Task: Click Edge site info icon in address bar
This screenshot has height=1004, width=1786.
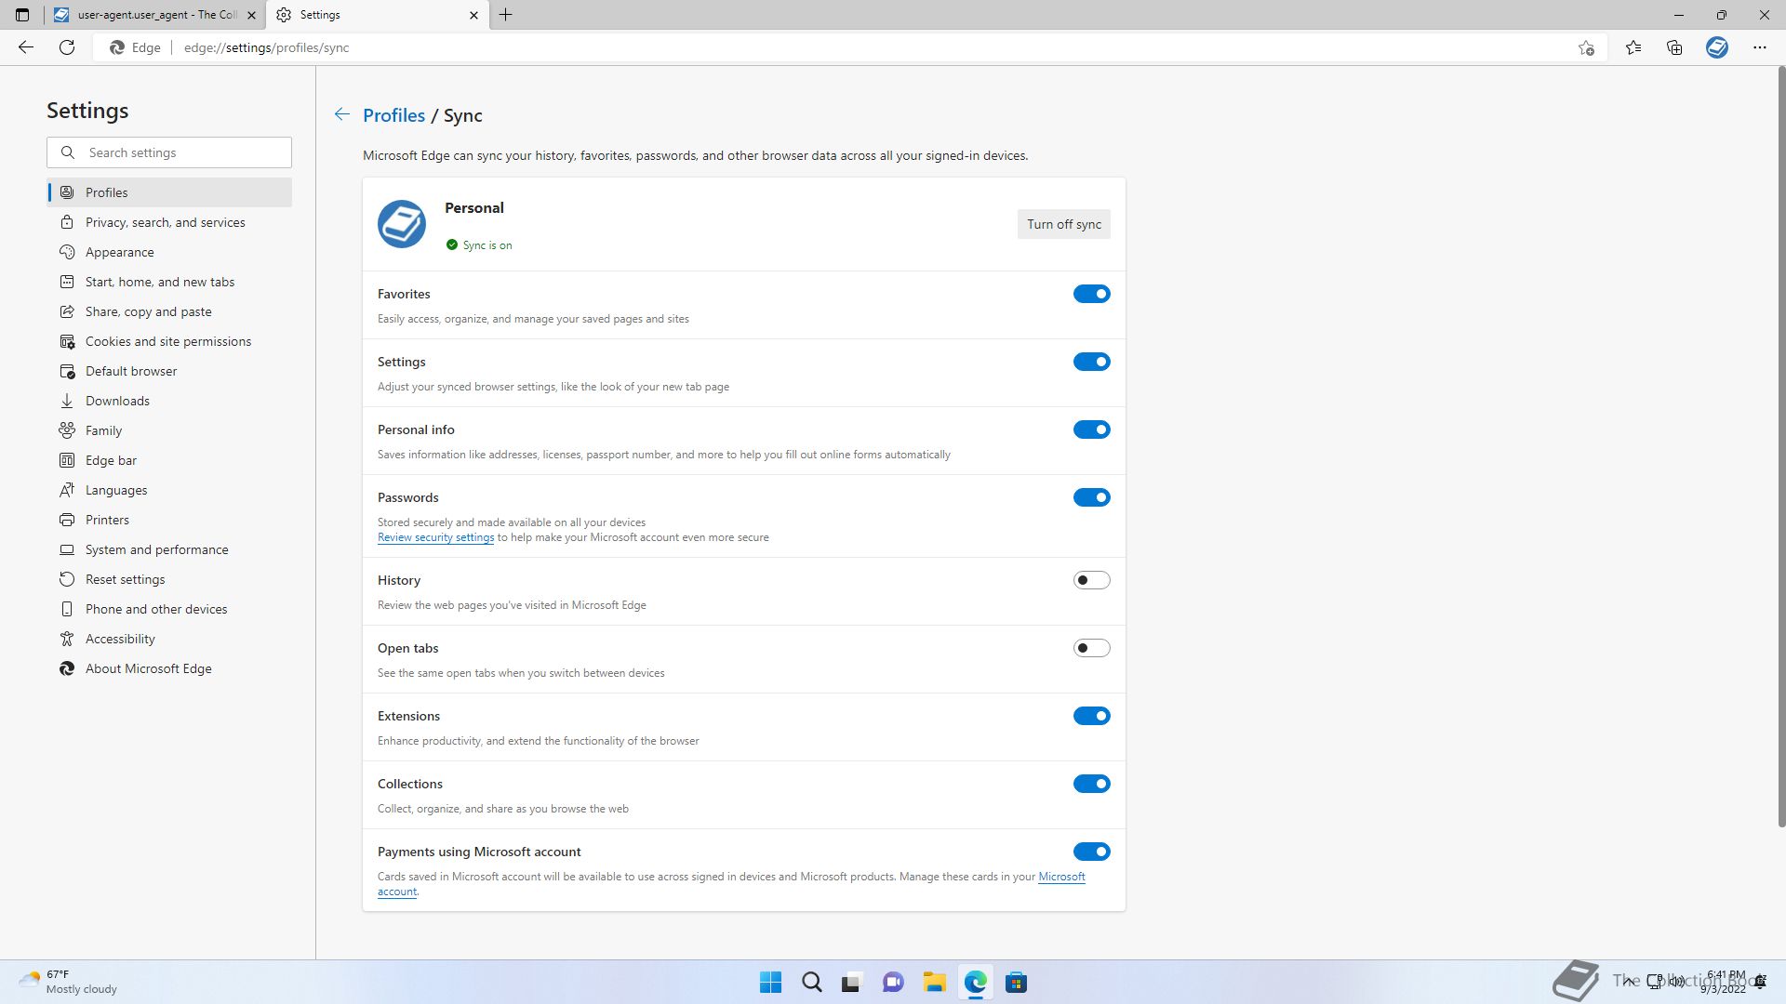Action: point(136,47)
